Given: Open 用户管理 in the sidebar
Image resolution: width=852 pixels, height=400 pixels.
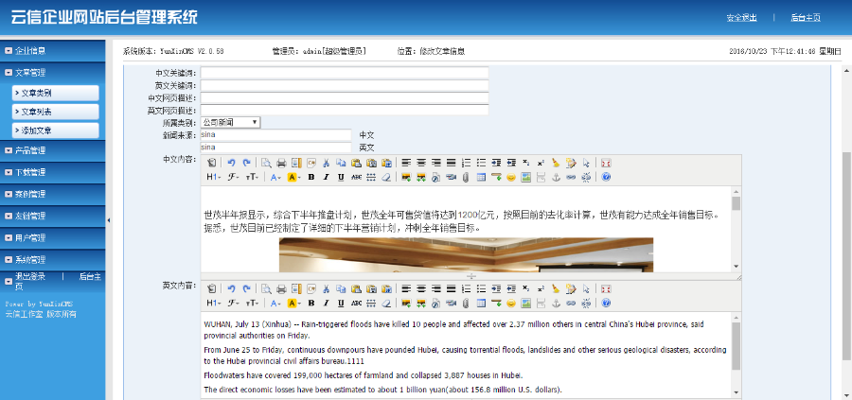Looking at the screenshot, I should tap(53, 237).
